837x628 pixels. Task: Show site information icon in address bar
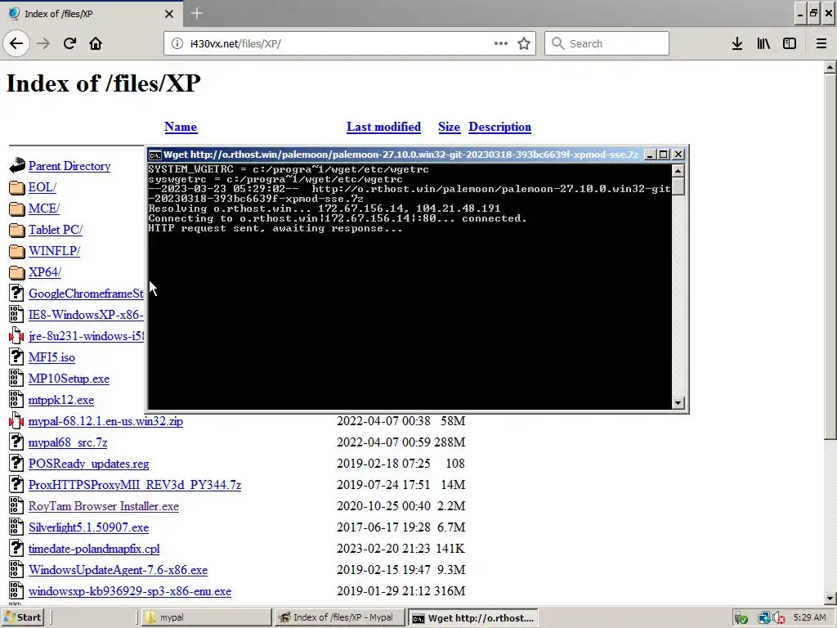[x=177, y=43]
